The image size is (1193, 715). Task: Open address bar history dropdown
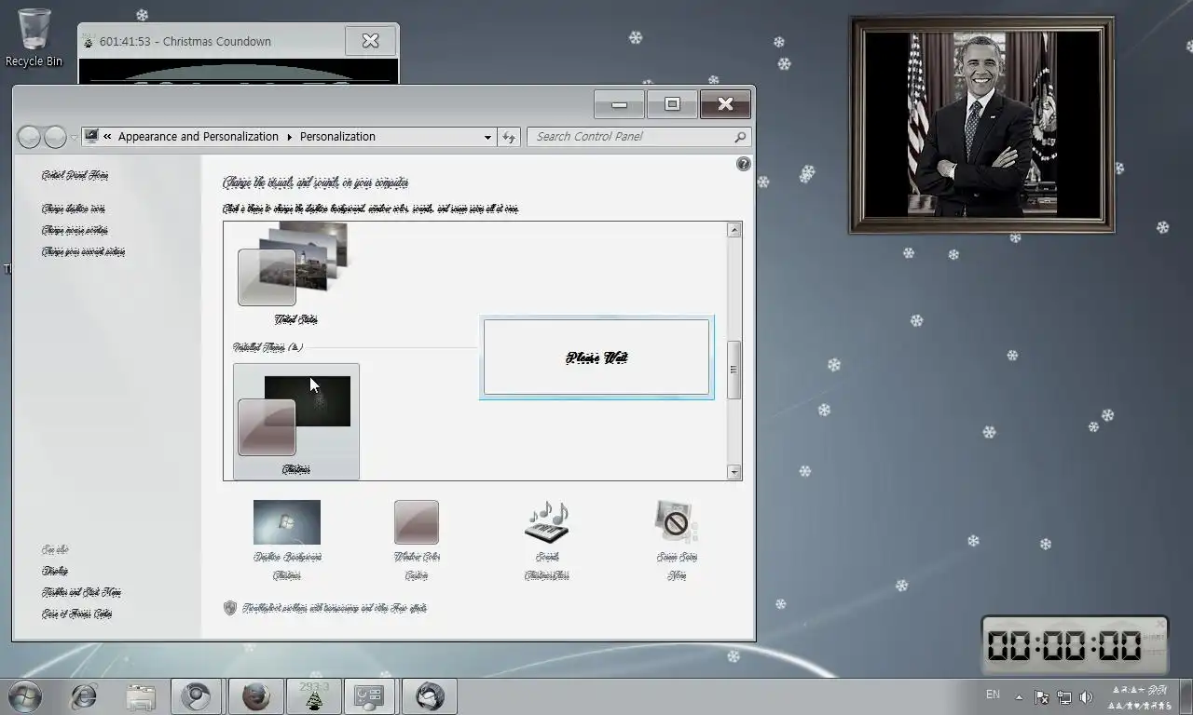pyautogui.click(x=487, y=137)
